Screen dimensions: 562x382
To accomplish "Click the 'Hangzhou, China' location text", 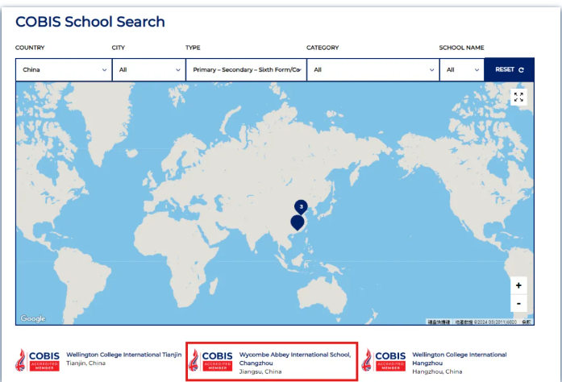I will pos(437,372).
